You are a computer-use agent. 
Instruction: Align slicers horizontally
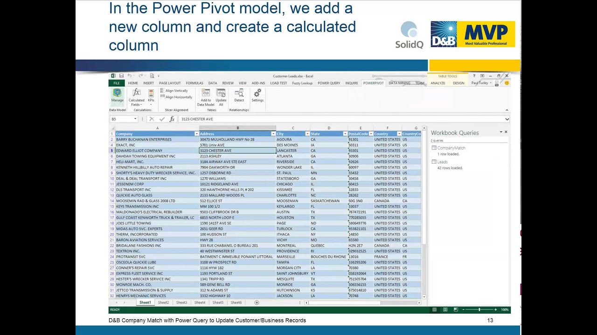tap(176, 97)
